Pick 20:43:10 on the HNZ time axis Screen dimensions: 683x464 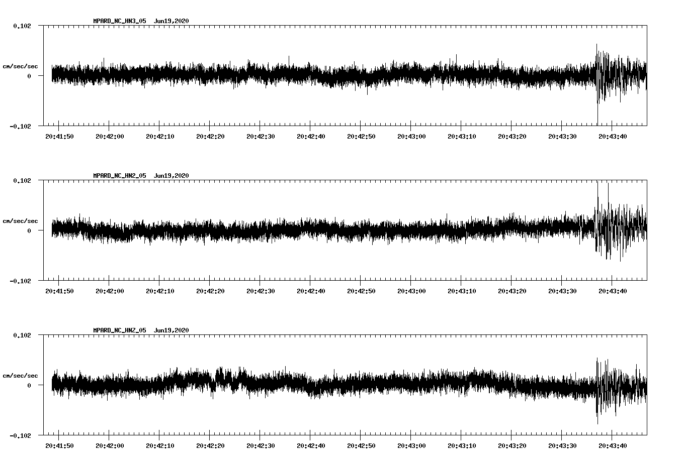coord(462,445)
